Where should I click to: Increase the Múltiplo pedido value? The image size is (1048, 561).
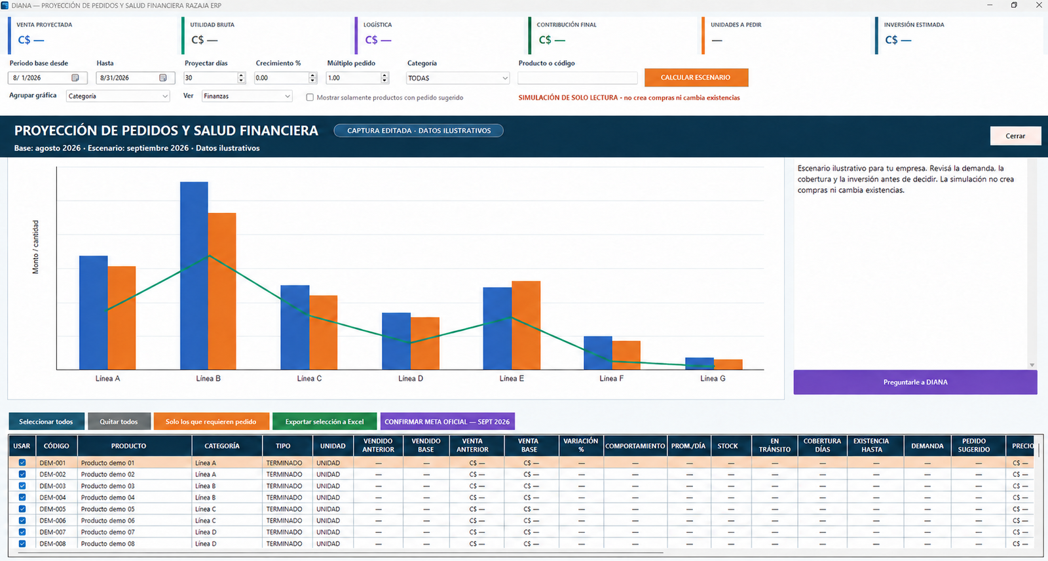pos(384,75)
